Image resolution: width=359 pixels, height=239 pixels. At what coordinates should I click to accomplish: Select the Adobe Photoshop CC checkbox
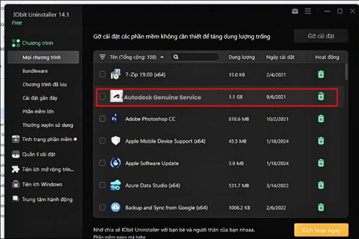tap(102, 118)
